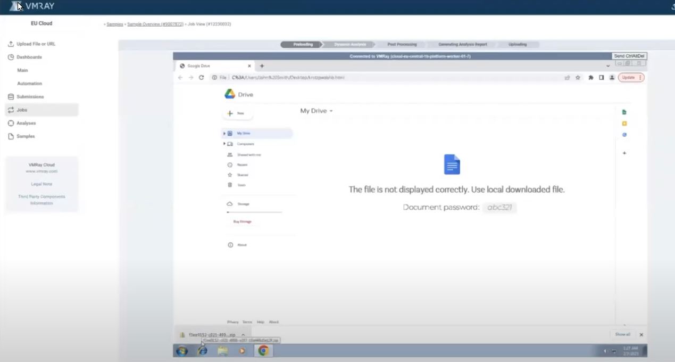Select Main under Dashboards
The image size is (675, 362).
pyautogui.click(x=22, y=70)
